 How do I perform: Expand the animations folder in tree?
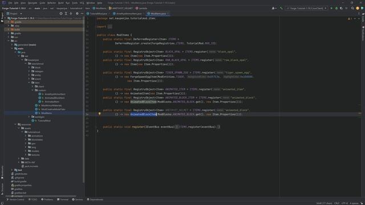point(26,136)
